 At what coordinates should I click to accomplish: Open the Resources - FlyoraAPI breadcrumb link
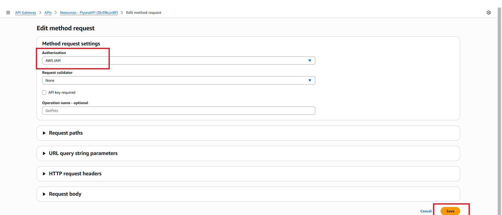(89, 13)
